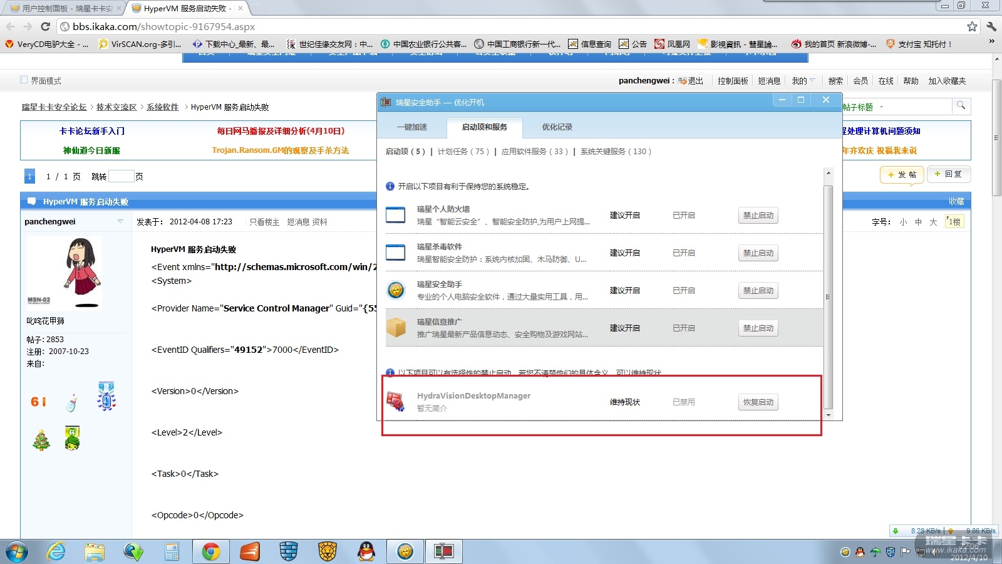
Task: Click the Windows Start orb
Action: click(17, 551)
